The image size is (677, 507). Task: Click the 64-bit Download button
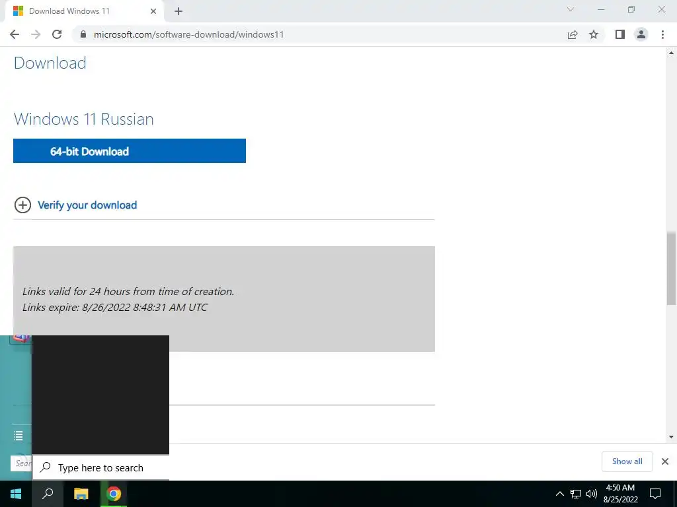(130, 151)
